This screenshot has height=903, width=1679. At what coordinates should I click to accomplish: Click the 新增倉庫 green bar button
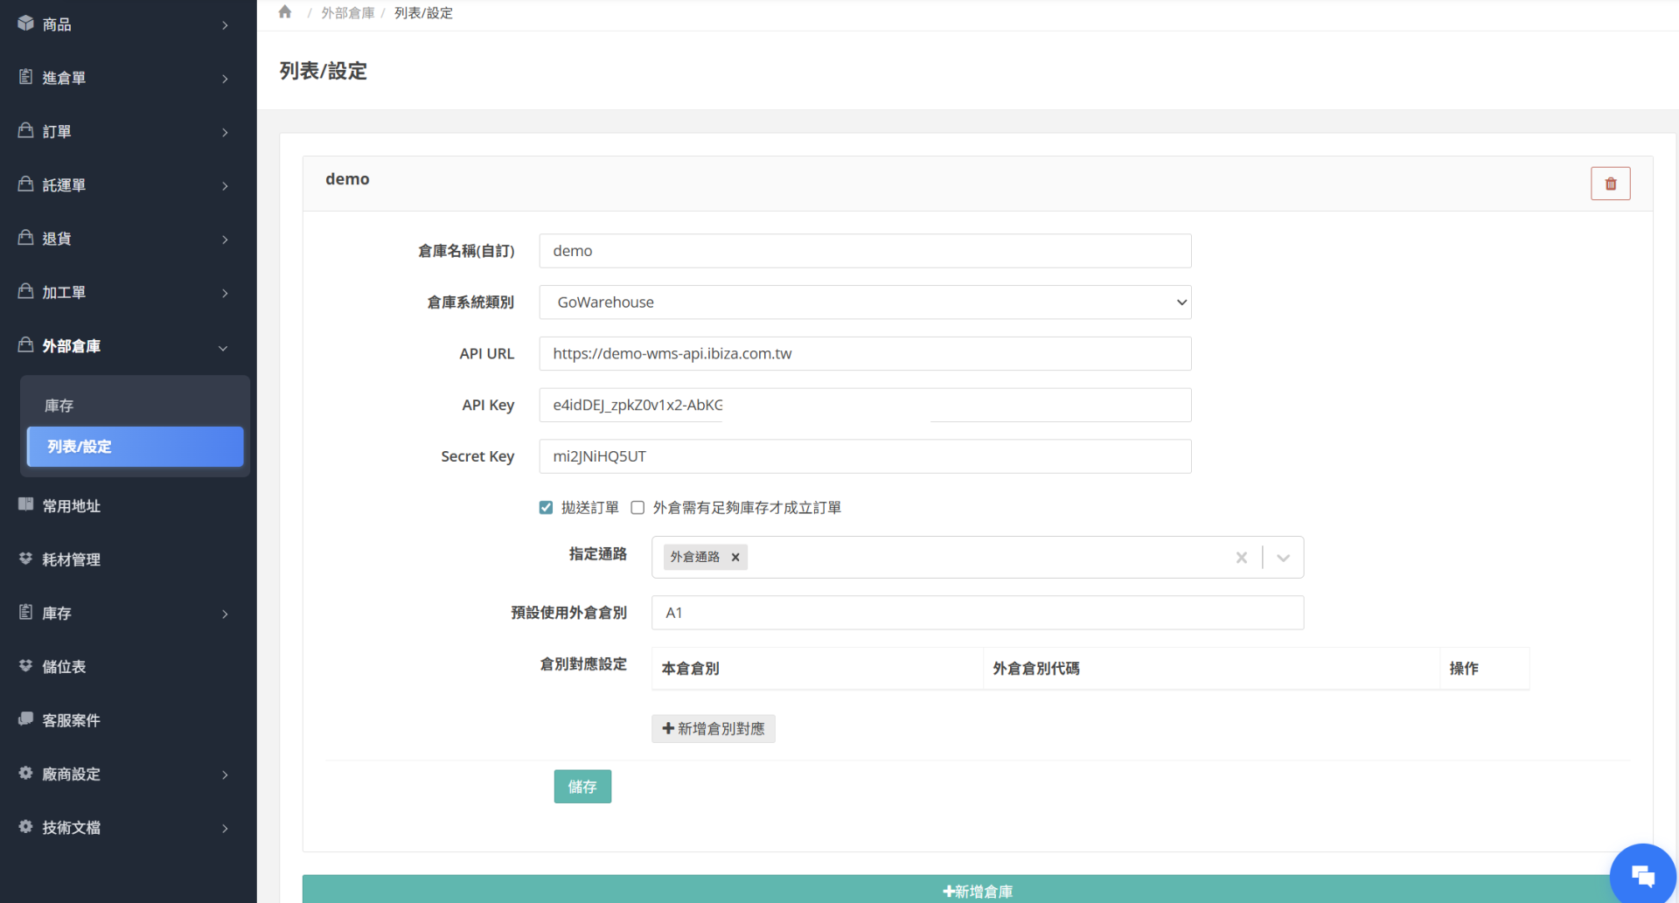pos(977,891)
